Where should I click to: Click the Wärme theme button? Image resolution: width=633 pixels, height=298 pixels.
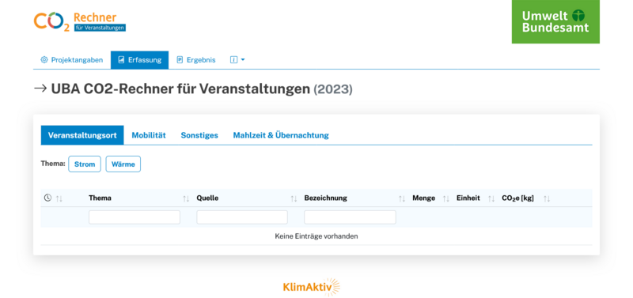pyautogui.click(x=123, y=164)
